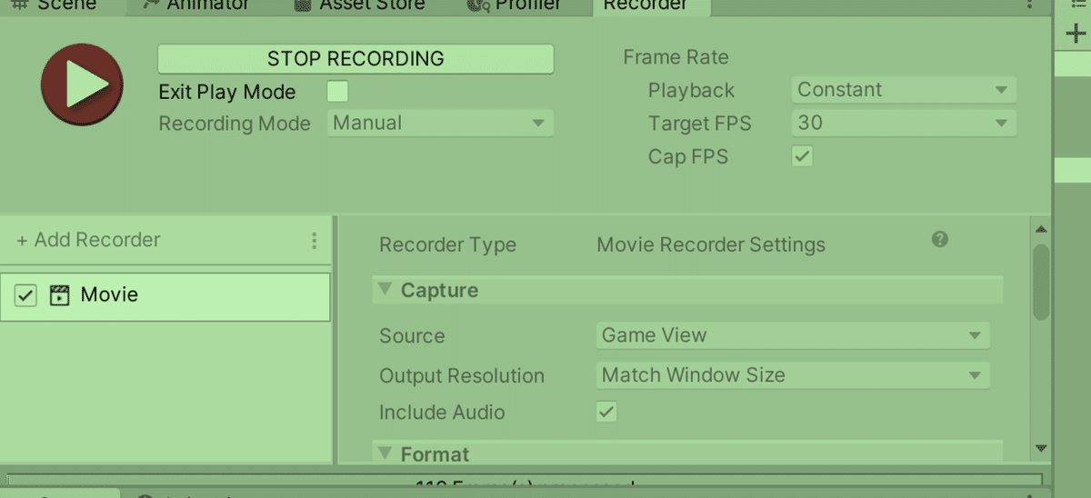Select the Movie recorder row
Viewport: 1091px width, 498px height.
(x=165, y=296)
